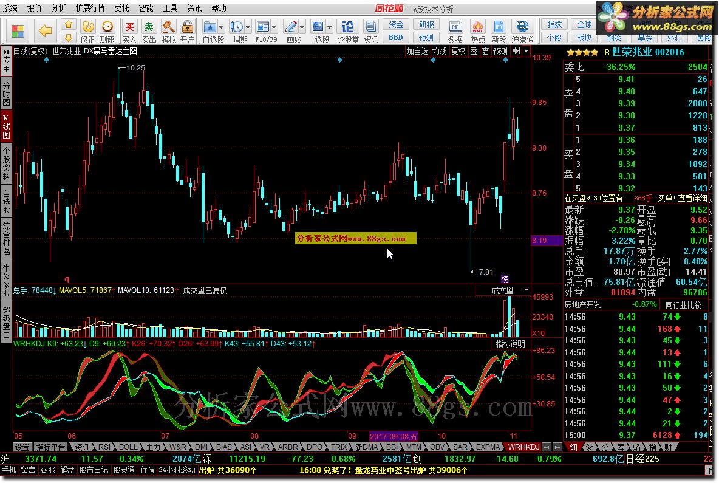Image resolution: width=719 pixels, height=483 pixels.
Task: Expand the 选股 dropdown arrow
Action: [x=329, y=27]
